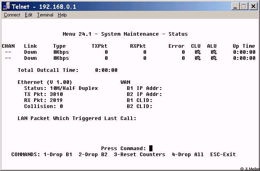This screenshot has width=260, height=171.
Task: Click 'B2 CLID:' label
Action: pyautogui.click(x=140, y=106)
